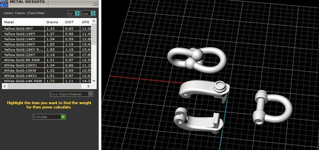Click the horizontal scrollbar thumb
The height and width of the screenshot is (150, 319).
pos(44,86)
